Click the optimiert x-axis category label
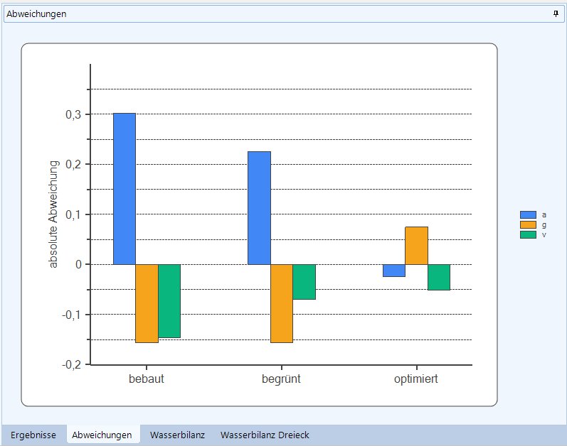The width and height of the screenshot is (567, 446). (416, 379)
